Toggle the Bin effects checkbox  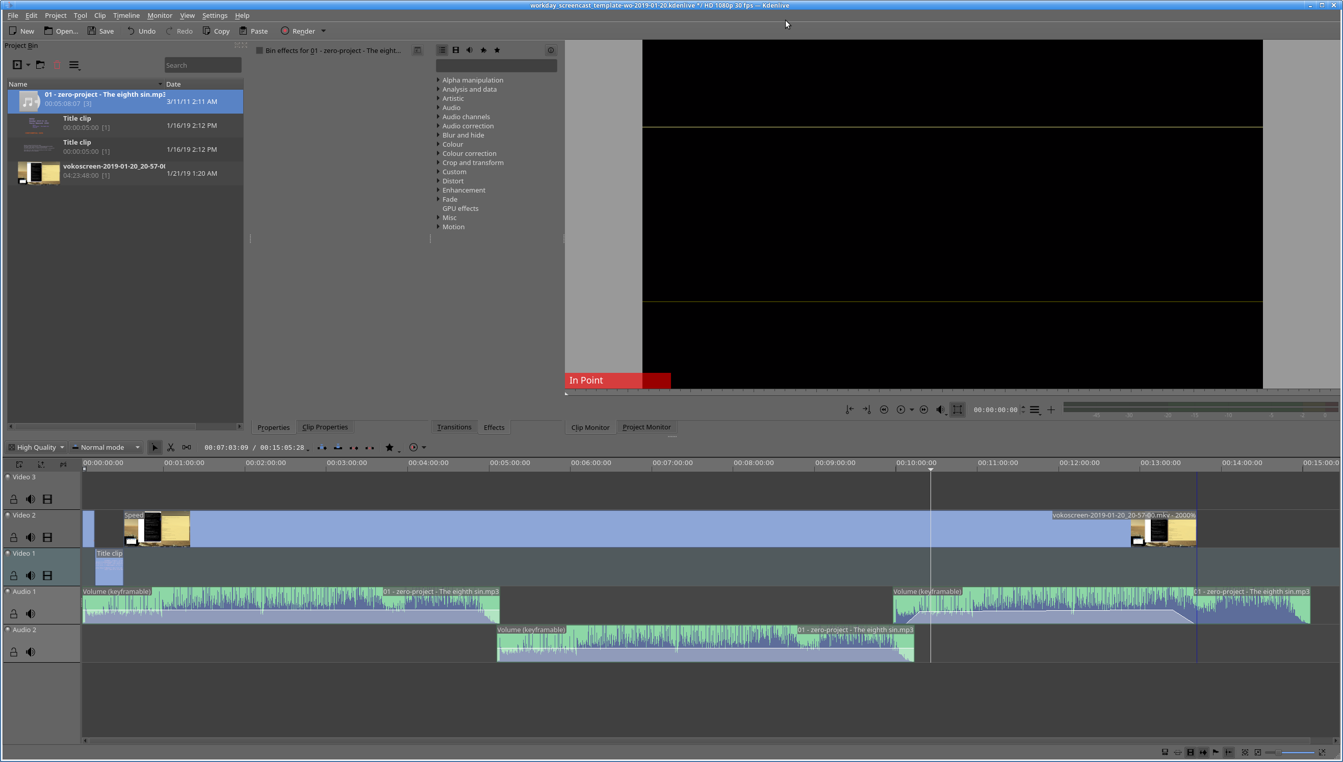[260, 51]
